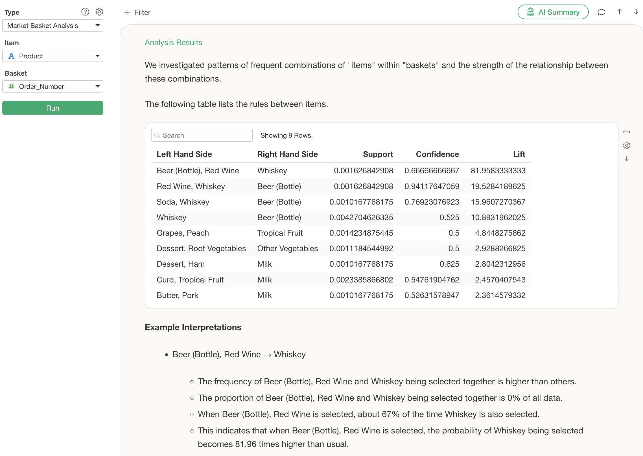The image size is (643, 456).
Task: Open the Order_Number basket dropdown
Action: coord(53,86)
